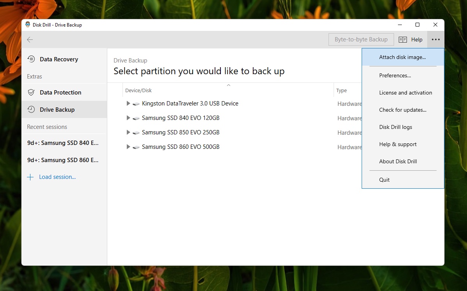
Task: Choose Quit from the menu
Action: tap(403, 180)
